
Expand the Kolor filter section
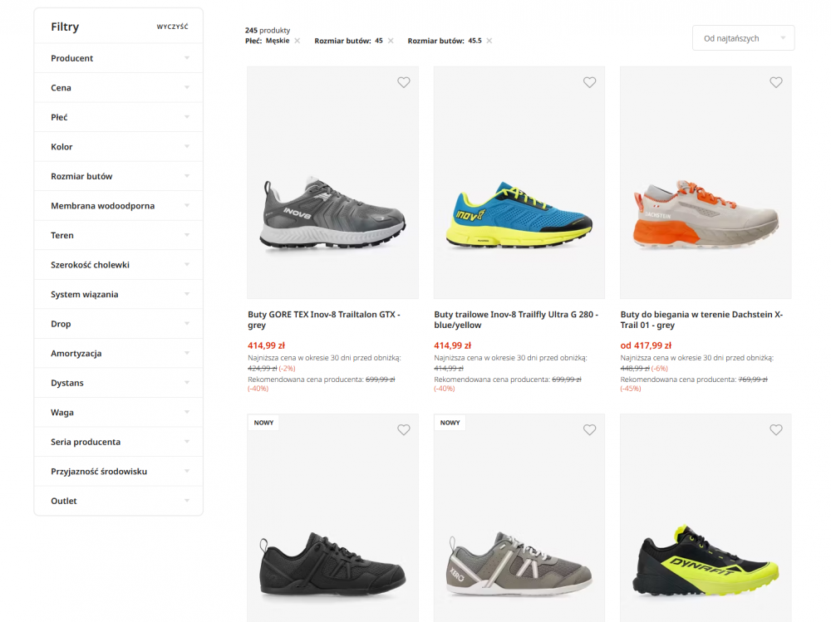pyautogui.click(x=119, y=147)
